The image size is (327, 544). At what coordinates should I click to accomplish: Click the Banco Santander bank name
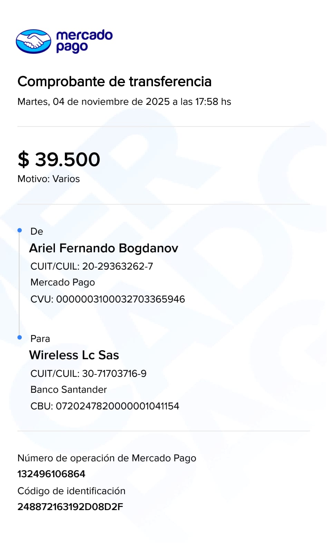(x=69, y=390)
